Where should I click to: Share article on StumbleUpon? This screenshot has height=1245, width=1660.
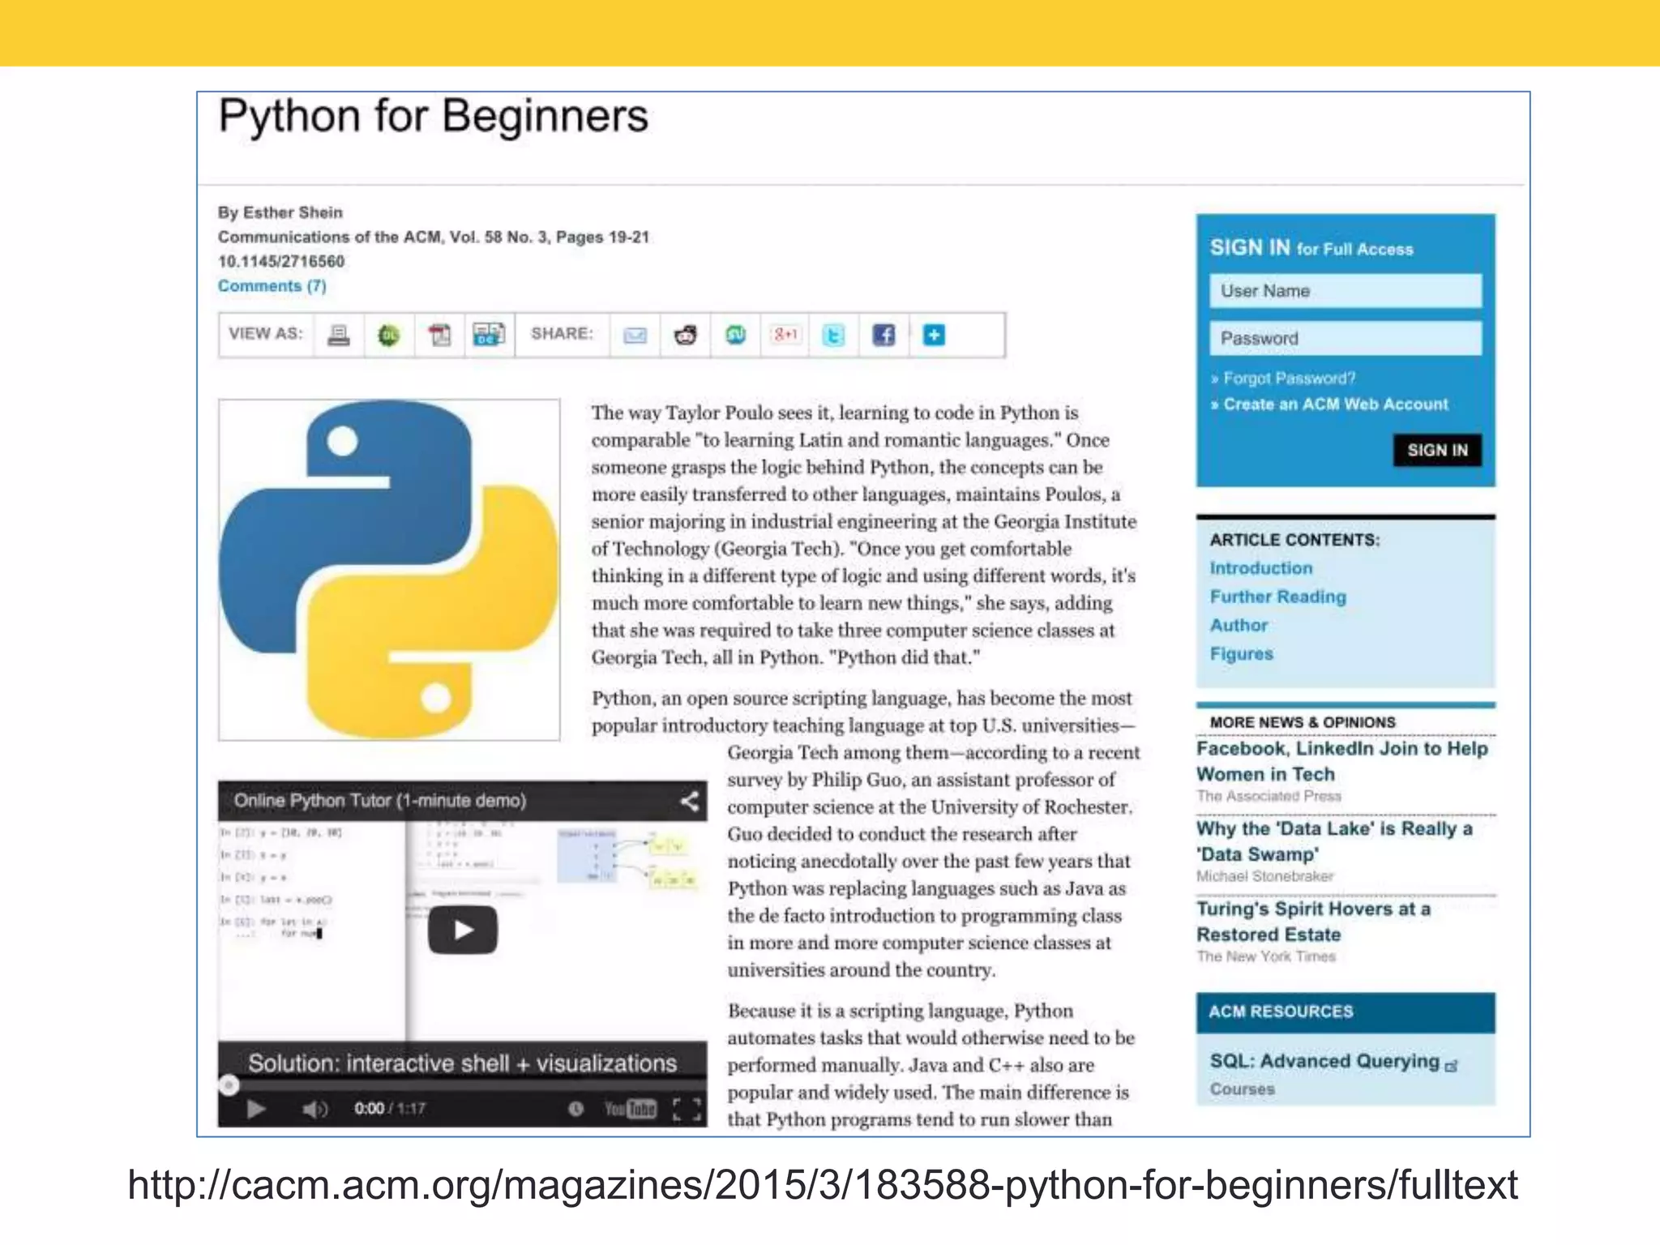(736, 335)
